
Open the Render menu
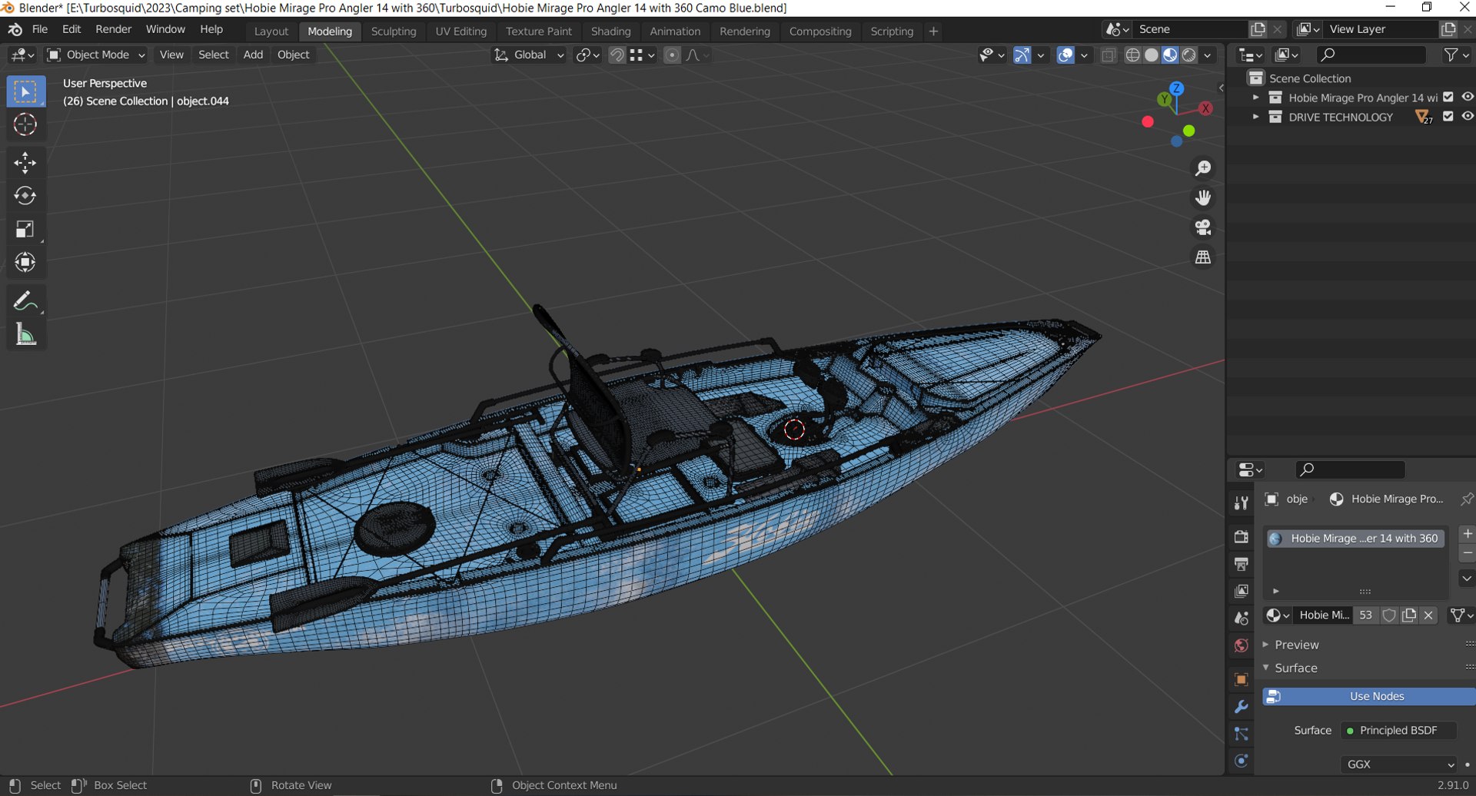[x=113, y=29]
